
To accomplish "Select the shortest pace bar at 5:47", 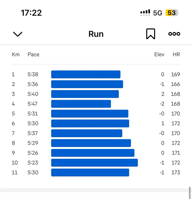I will click(x=81, y=104).
